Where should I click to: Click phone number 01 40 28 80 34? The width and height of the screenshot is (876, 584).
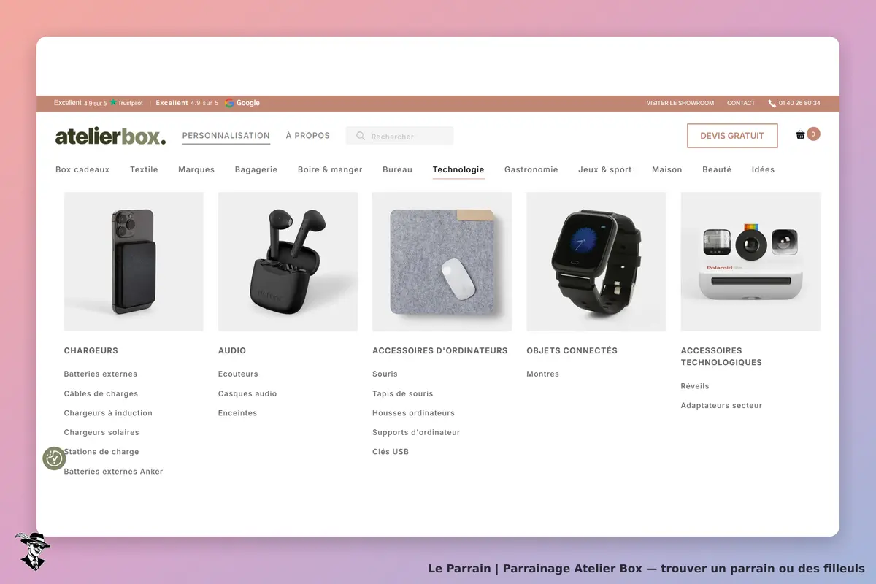coord(799,104)
